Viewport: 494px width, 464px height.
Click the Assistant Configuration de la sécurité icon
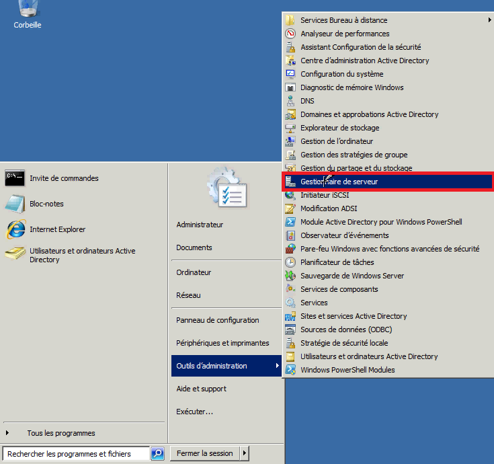point(290,47)
